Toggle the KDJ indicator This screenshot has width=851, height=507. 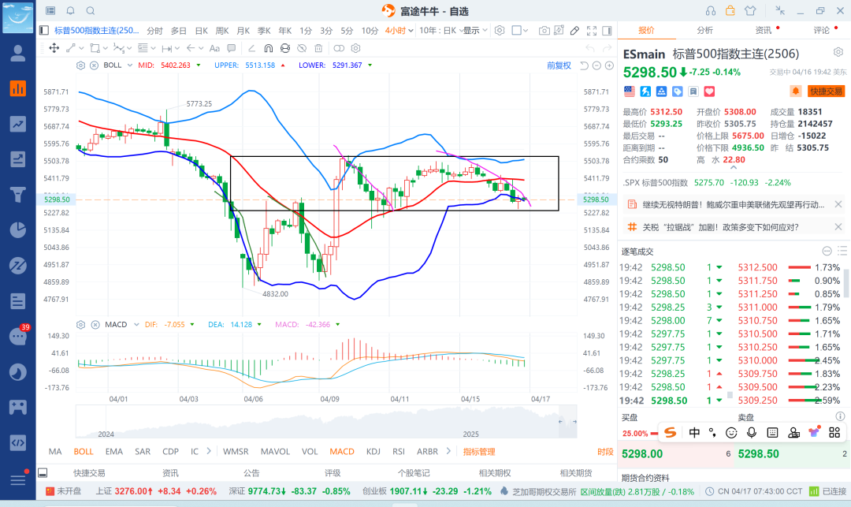pyautogui.click(x=373, y=452)
